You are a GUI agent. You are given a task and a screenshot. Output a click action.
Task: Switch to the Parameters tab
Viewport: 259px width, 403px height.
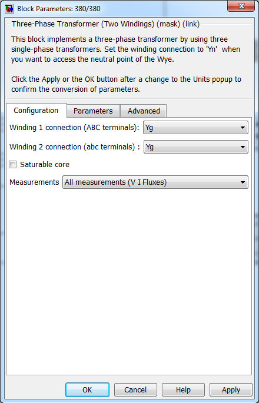pyautogui.click(x=93, y=111)
